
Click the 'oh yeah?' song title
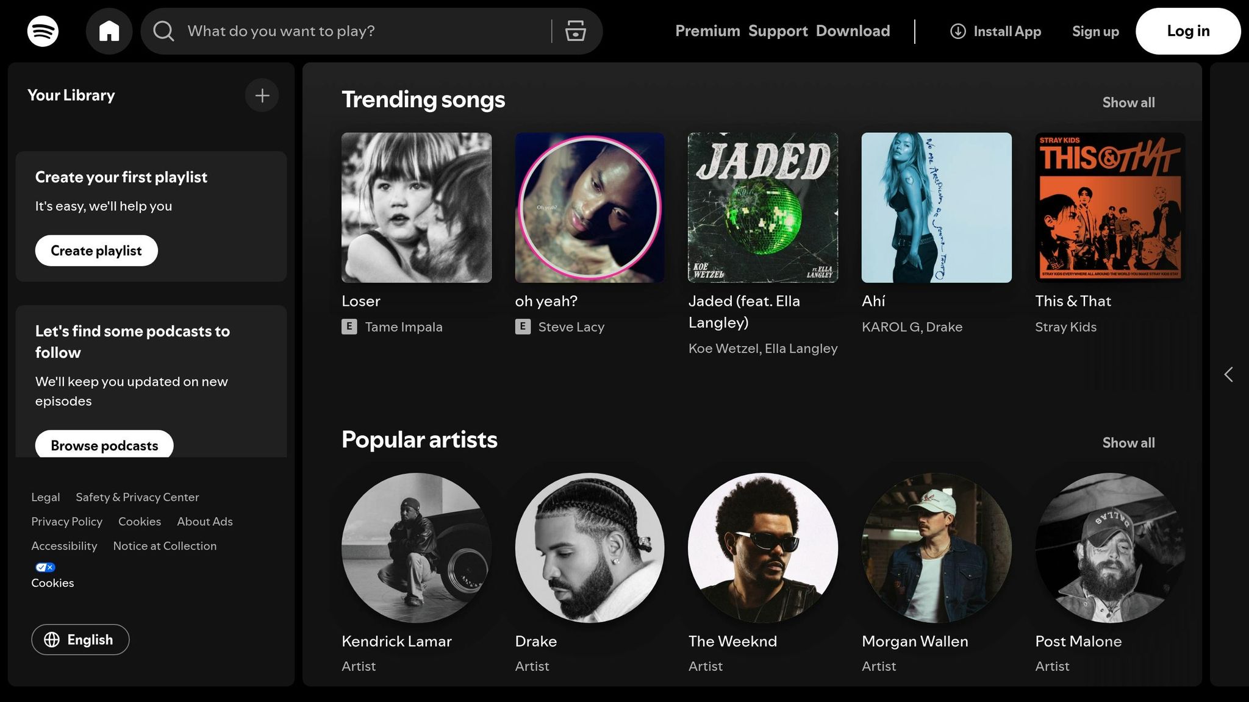point(546,301)
